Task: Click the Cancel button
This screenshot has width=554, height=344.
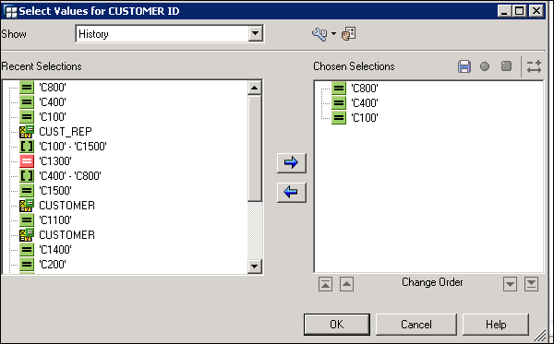Action: coord(416,325)
